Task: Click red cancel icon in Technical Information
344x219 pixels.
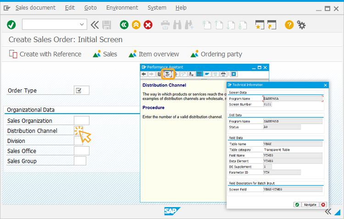Action: click(323, 204)
